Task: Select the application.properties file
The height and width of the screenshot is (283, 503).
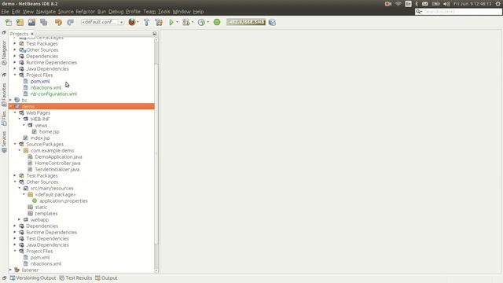Action: pyautogui.click(x=64, y=200)
